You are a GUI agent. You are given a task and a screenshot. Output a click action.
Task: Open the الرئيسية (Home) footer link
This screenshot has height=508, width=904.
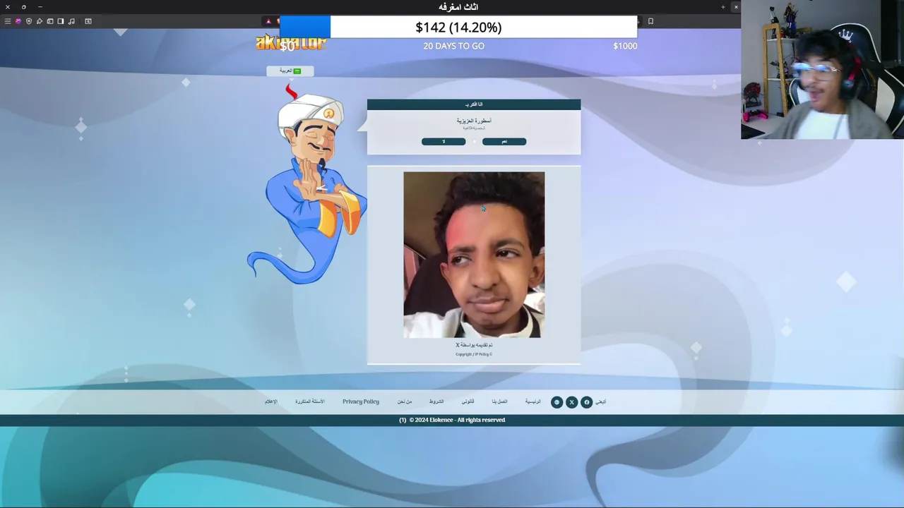[x=533, y=401]
